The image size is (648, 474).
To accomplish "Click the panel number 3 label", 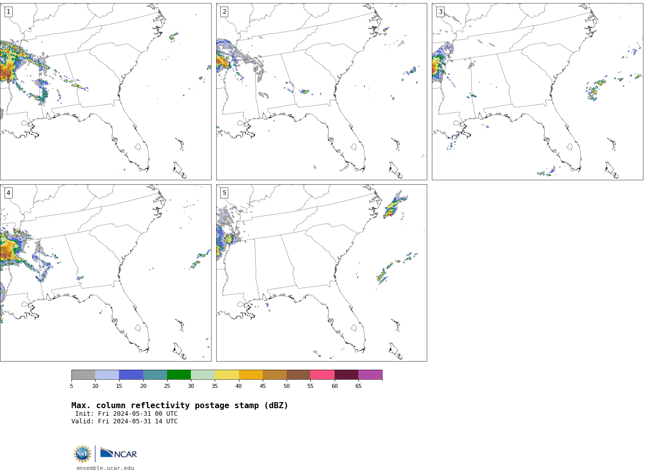I will pyautogui.click(x=440, y=12).
